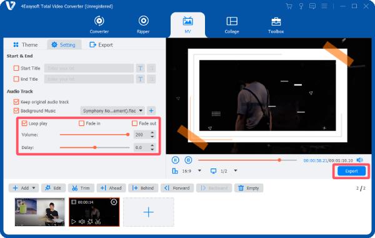Click the Behind button
The height and width of the screenshot is (238, 375).
click(x=143, y=188)
